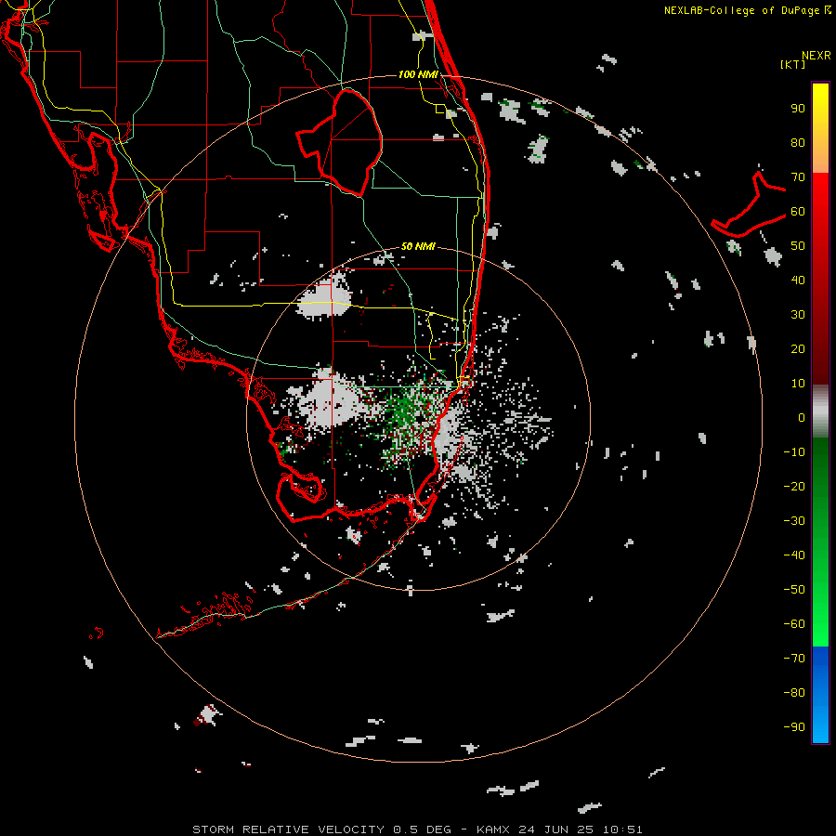Click the -10 scale label
The image size is (836, 836).
coord(794,452)
